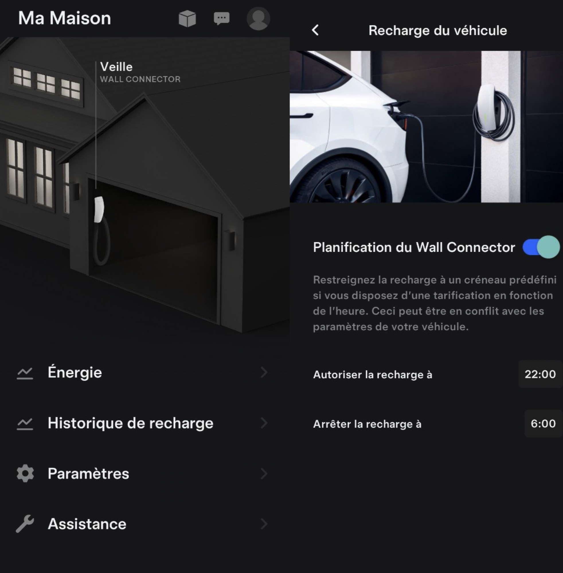The height and width of the screenshot is (573, 563).
Task: Click the wrench icon beside Assistance
Action: 25,524
